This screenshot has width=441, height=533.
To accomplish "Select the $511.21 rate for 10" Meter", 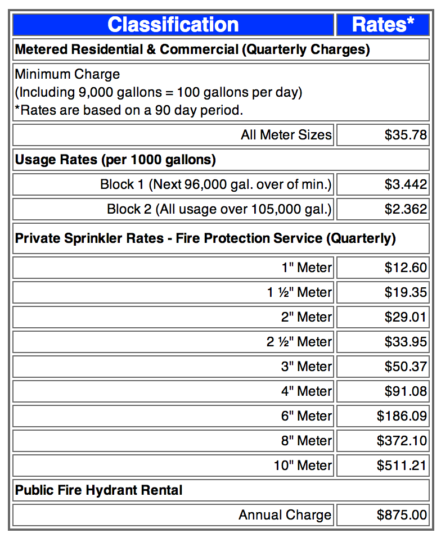I will click(x=402, y=466).
